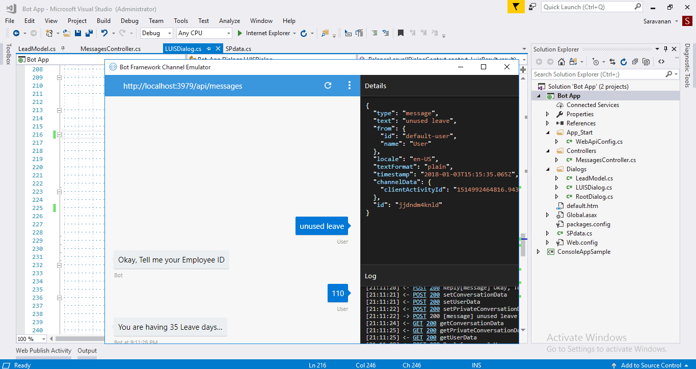
Task: Expand the ConsoleAppSample project
Action: (539, 252)
